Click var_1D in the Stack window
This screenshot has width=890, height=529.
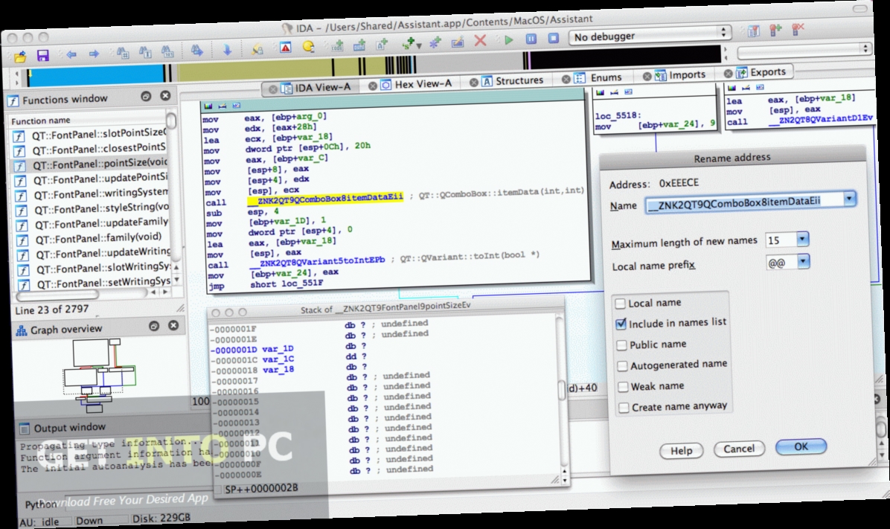coord(278,348)
